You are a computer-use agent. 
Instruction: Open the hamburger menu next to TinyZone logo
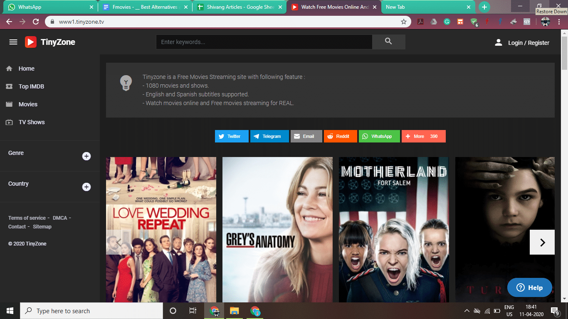click(x=13, y=42)
